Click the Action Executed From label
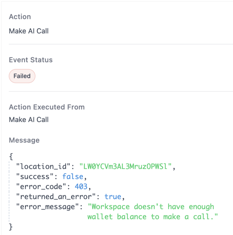This screenshot has height=235, width=233. pyautogui.click(x=47, y=107)
